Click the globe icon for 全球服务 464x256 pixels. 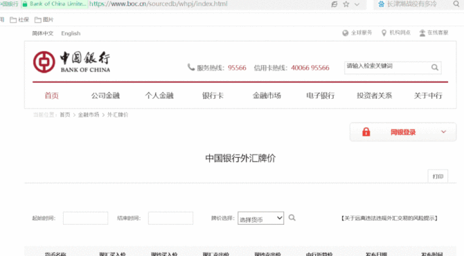[x=346, y=33]
